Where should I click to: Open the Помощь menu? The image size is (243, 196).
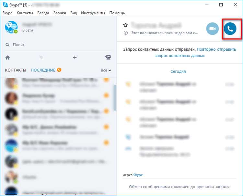(x=117, y=13)
